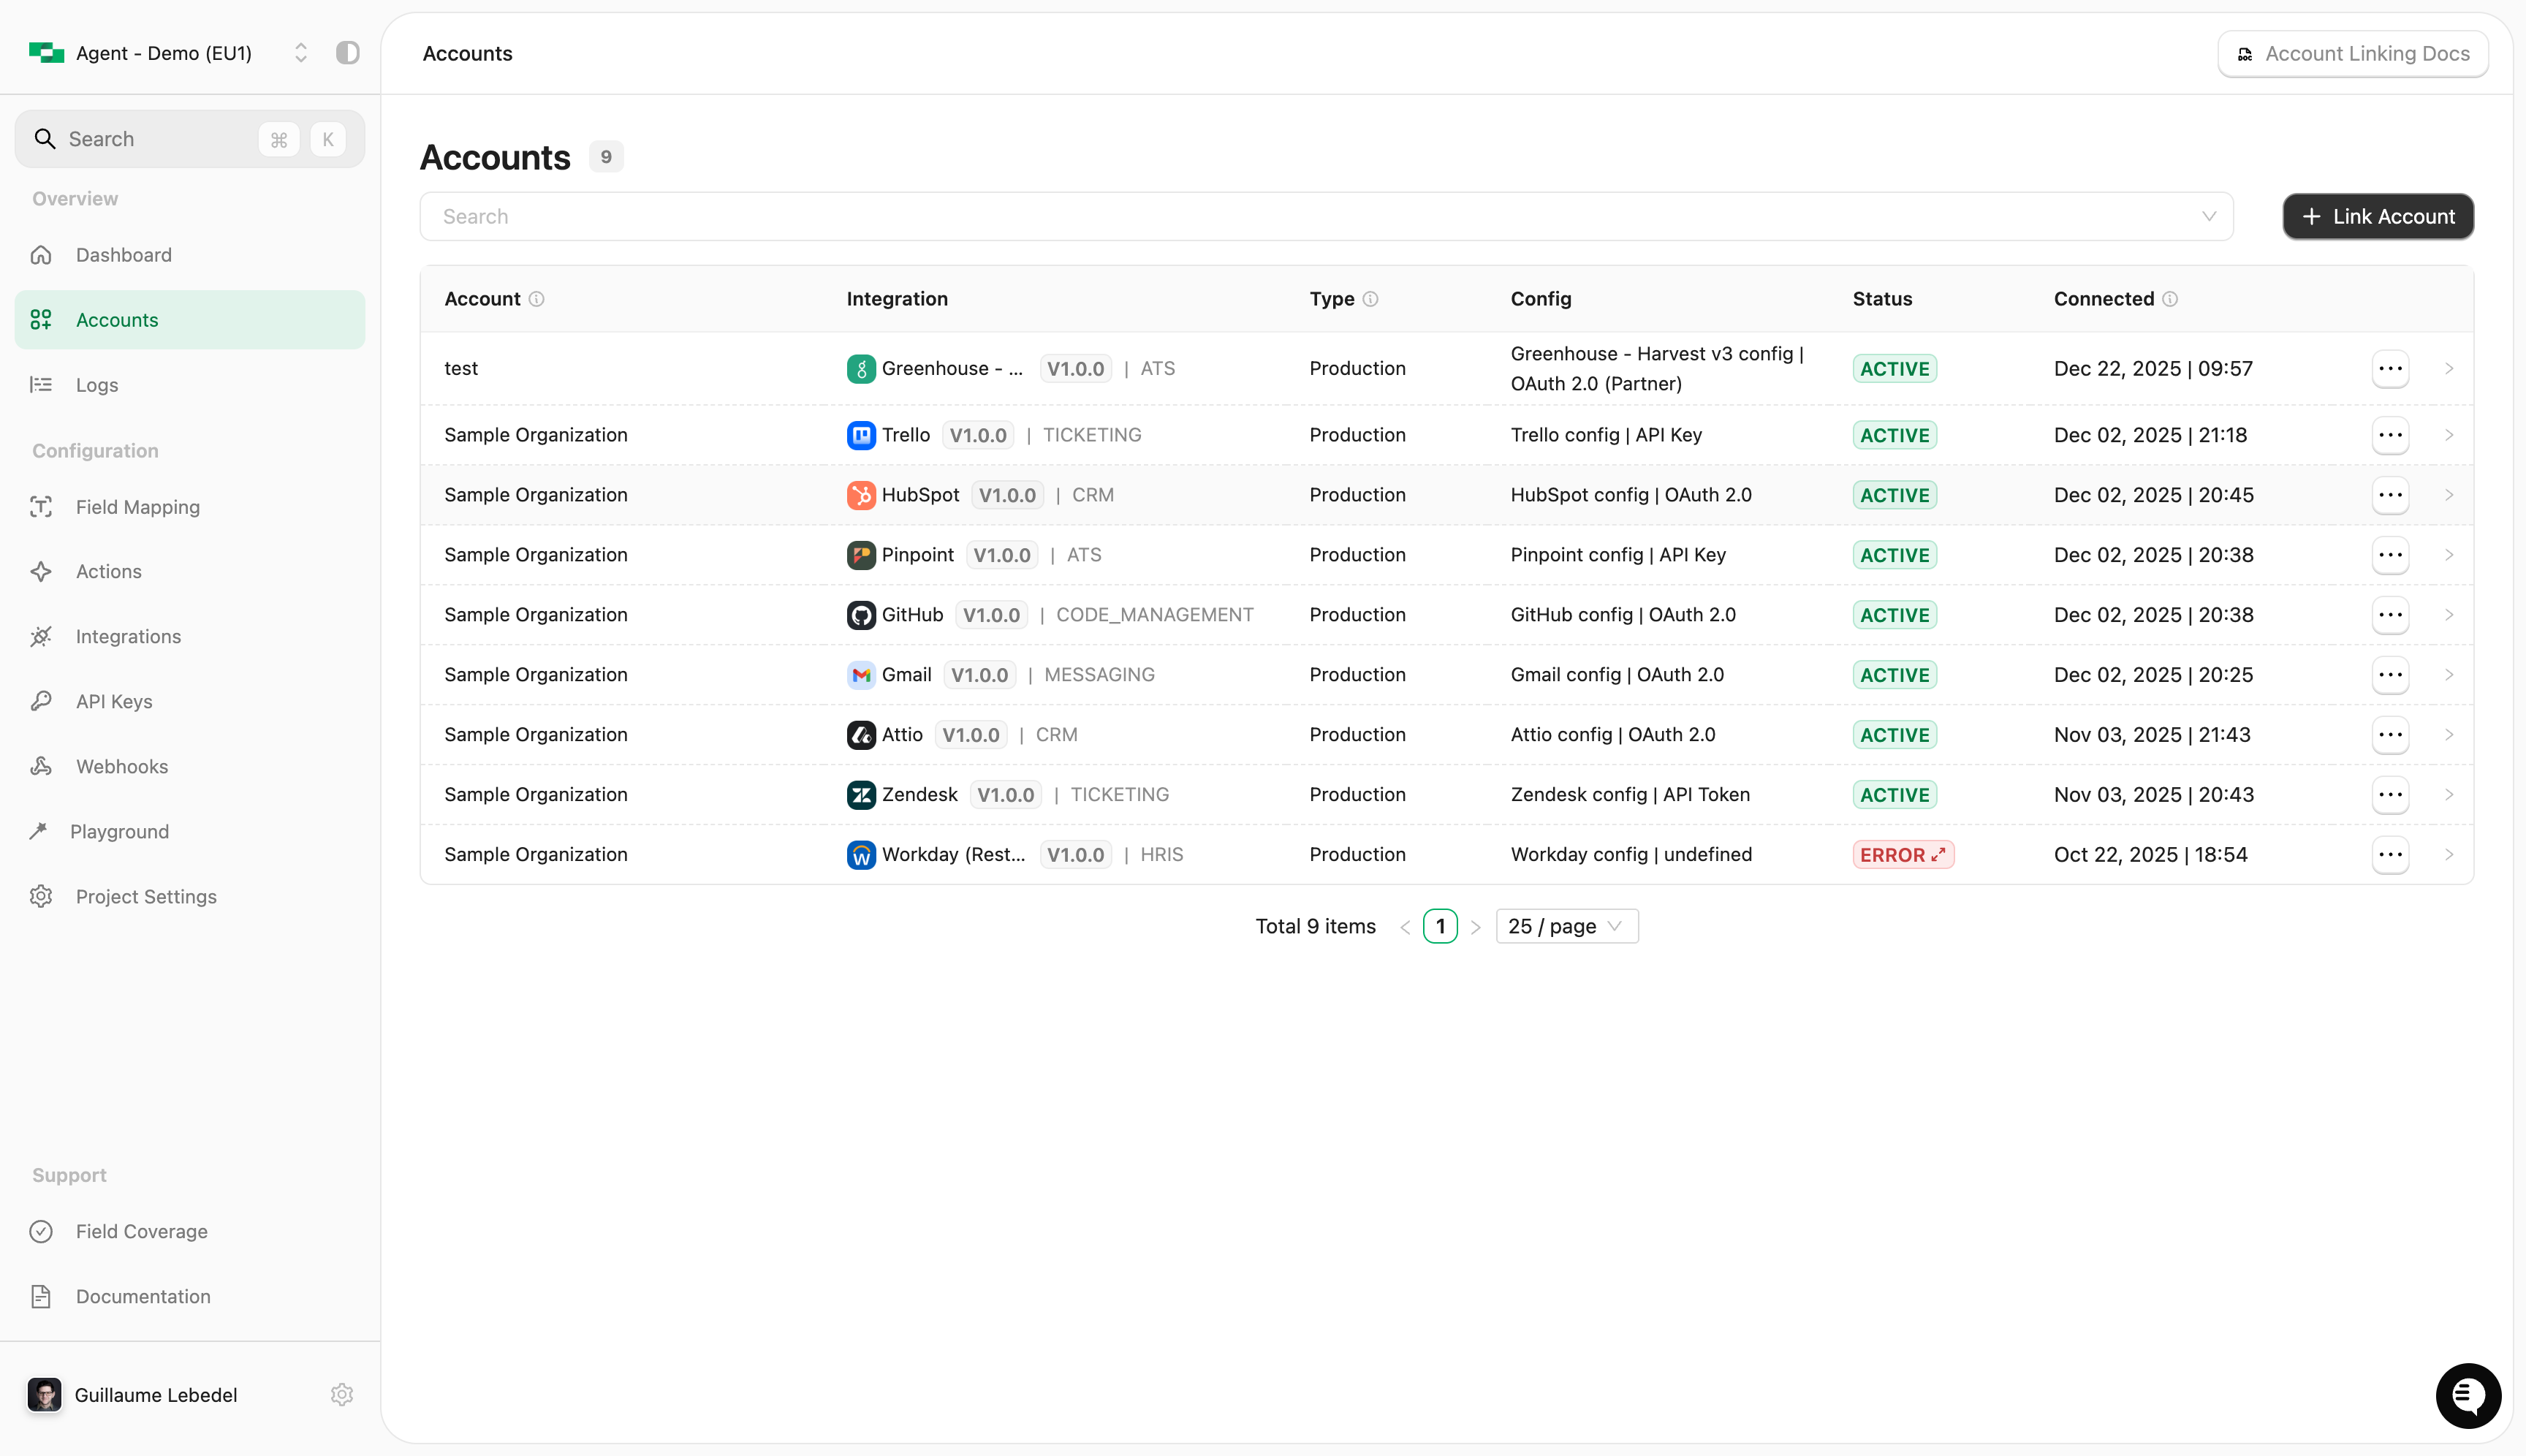
Task: Expand the search filter dropdown chevron
Action: pyautogui.click(x=2209, y=216)
